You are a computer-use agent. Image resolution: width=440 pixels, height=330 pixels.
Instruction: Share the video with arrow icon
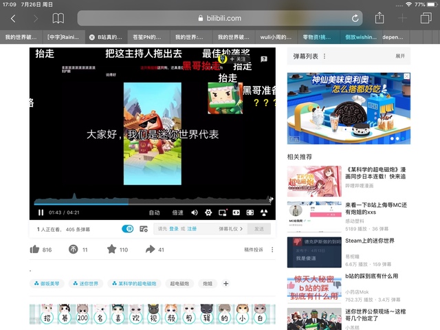click(151, 249)
